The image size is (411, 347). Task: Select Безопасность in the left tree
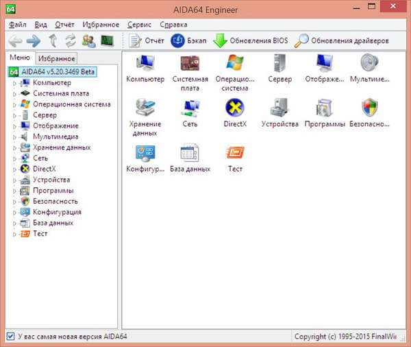pos(55,202)
